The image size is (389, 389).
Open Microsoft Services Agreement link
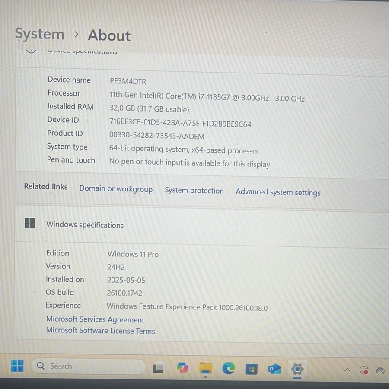(95, 320)
